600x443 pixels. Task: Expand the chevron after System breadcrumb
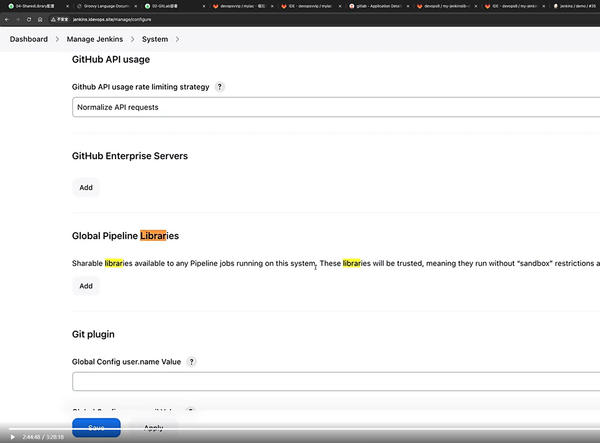pos(177,39)
